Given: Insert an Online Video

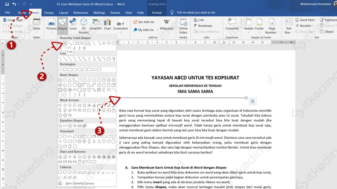Looking at the screenshot, I should click(x=183, y=26).
